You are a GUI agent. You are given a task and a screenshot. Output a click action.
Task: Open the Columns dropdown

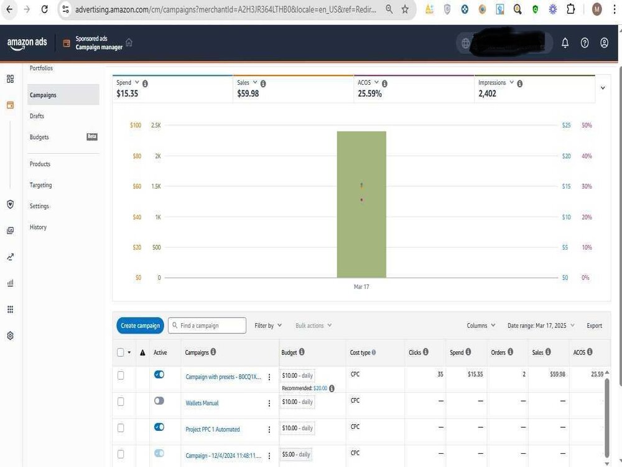481,325
